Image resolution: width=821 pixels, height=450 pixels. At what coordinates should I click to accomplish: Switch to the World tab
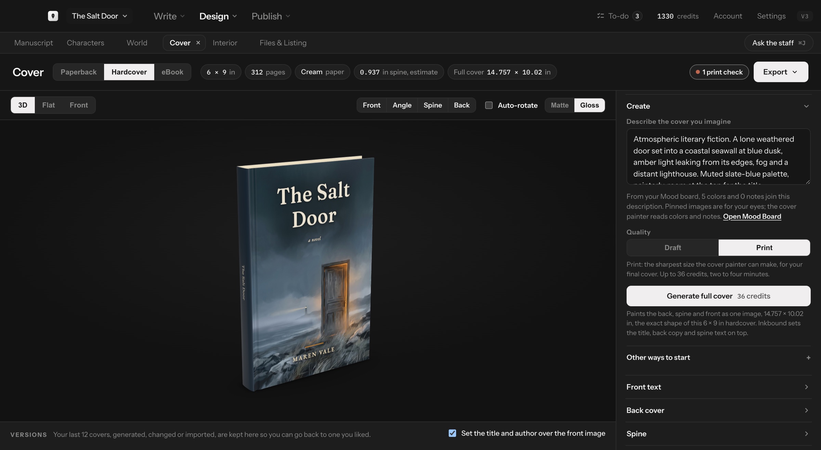click(x=137, y=43)
